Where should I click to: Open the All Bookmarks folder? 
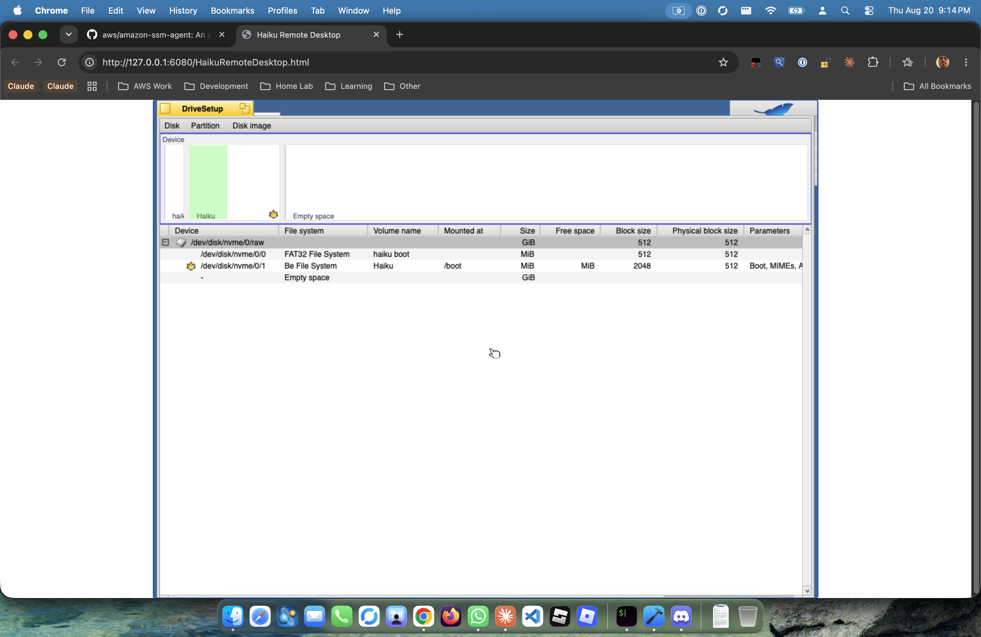coord(937,86)
